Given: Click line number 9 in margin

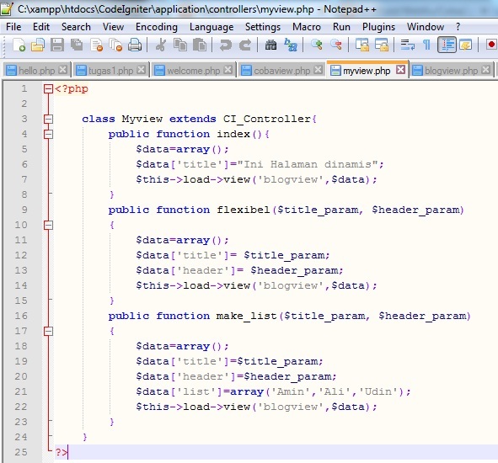Looking at the screenshot, I should pyautogui.click(x=24, y=210).
